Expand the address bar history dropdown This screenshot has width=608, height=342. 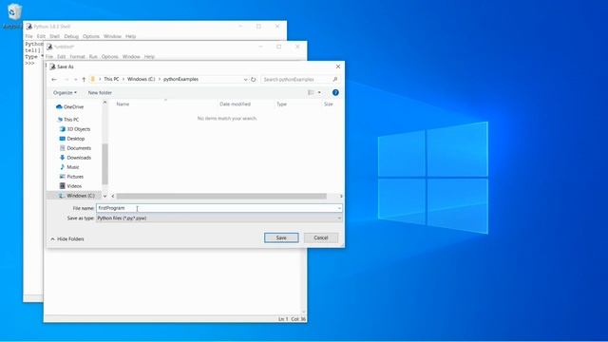coord(245,80)
